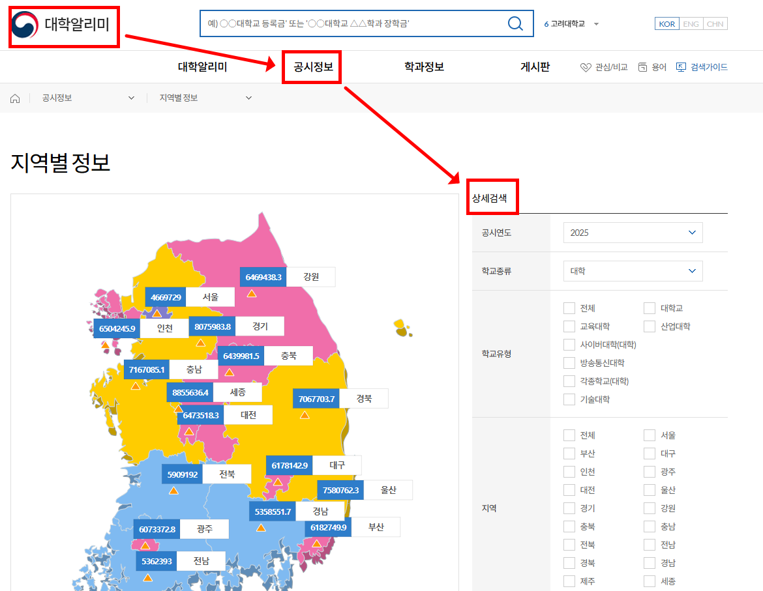The height and width of the screenshot is (591, 763).
Task: Click the 광주 map label
Action: 204,529
